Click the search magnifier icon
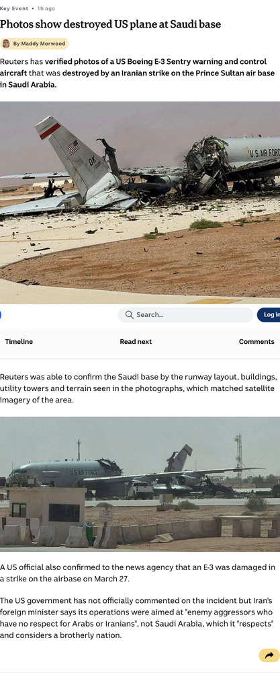Image resolution: width=280 pixels, height=673 pixels. [x=130, y=314]
